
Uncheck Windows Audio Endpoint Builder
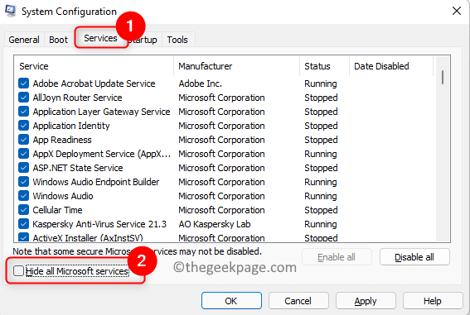pyautogui.click(x=23, y=182)
